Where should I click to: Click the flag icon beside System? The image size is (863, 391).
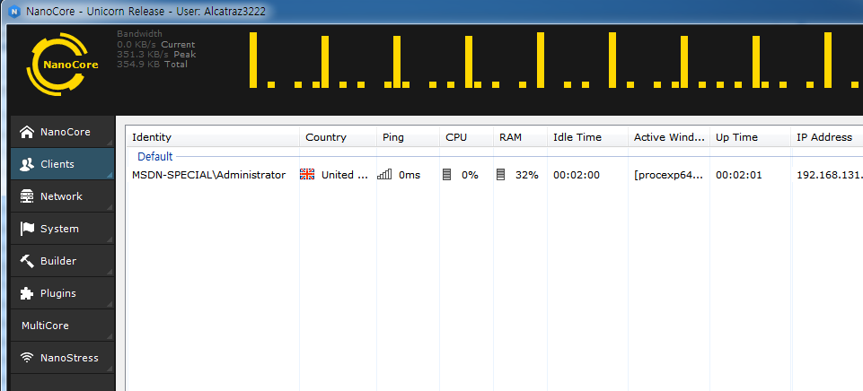pos(26,229)
